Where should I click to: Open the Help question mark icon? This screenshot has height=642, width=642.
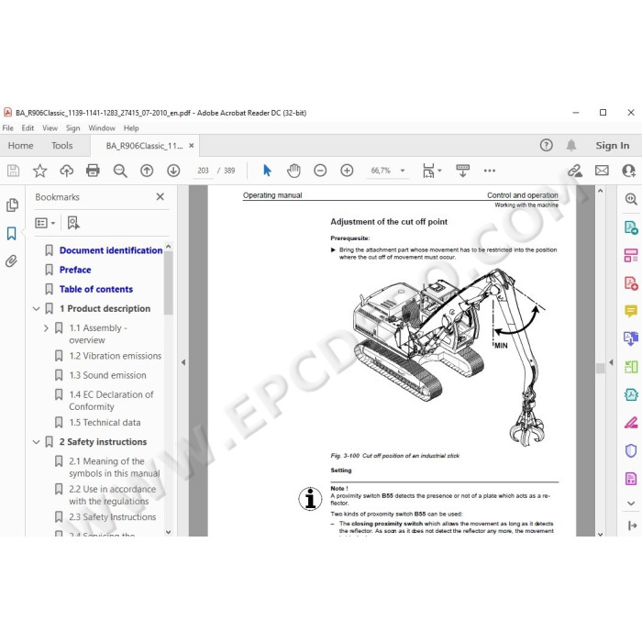point(547,145)
